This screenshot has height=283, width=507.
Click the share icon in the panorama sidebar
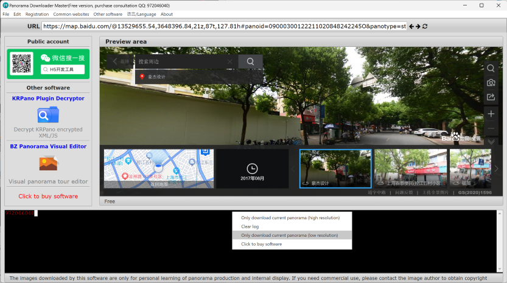pos(491,97)
